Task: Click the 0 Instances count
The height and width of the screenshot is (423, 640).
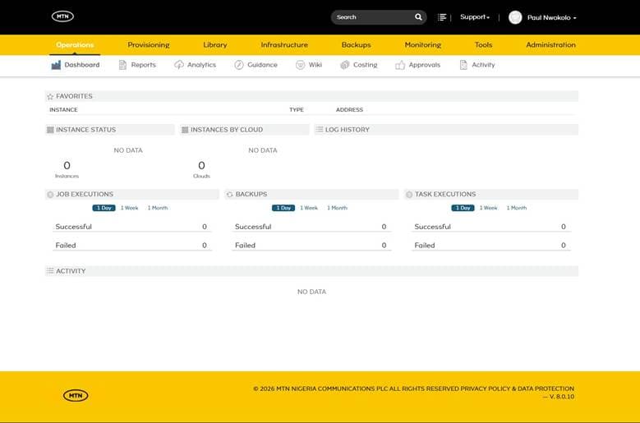Action: tap(67, 169)
